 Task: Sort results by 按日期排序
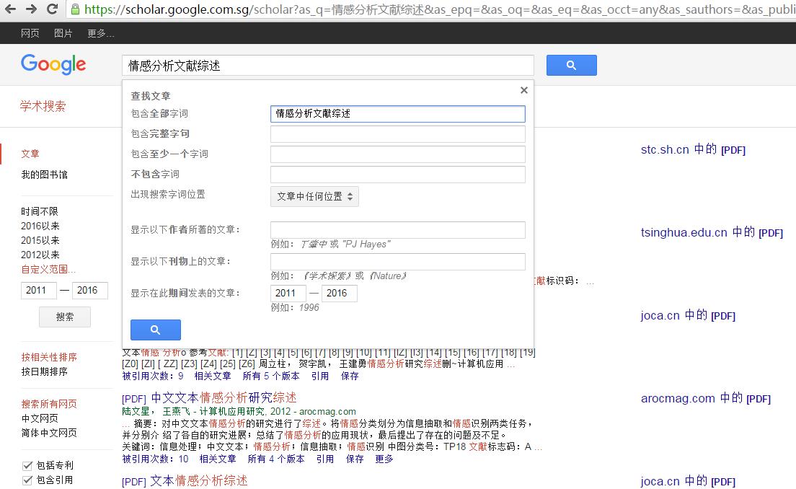[x=44, y=371]
